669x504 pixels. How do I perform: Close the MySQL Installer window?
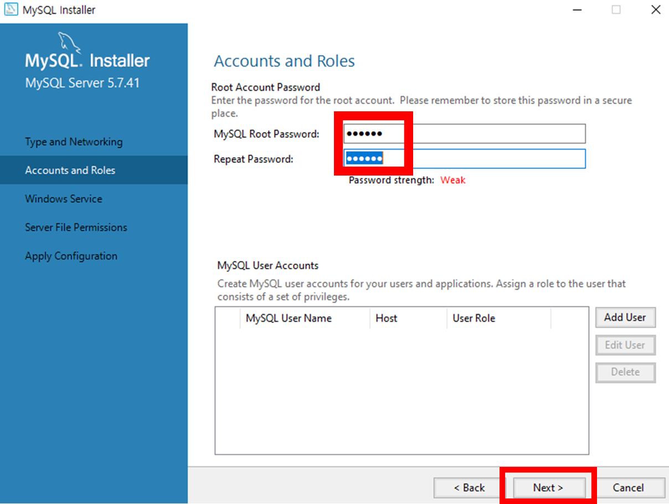point(656,10)
